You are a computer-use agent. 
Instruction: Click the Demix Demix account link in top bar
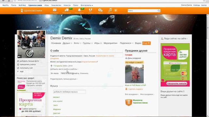point(186,5)
